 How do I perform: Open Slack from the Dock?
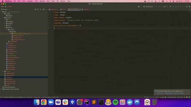65,102
